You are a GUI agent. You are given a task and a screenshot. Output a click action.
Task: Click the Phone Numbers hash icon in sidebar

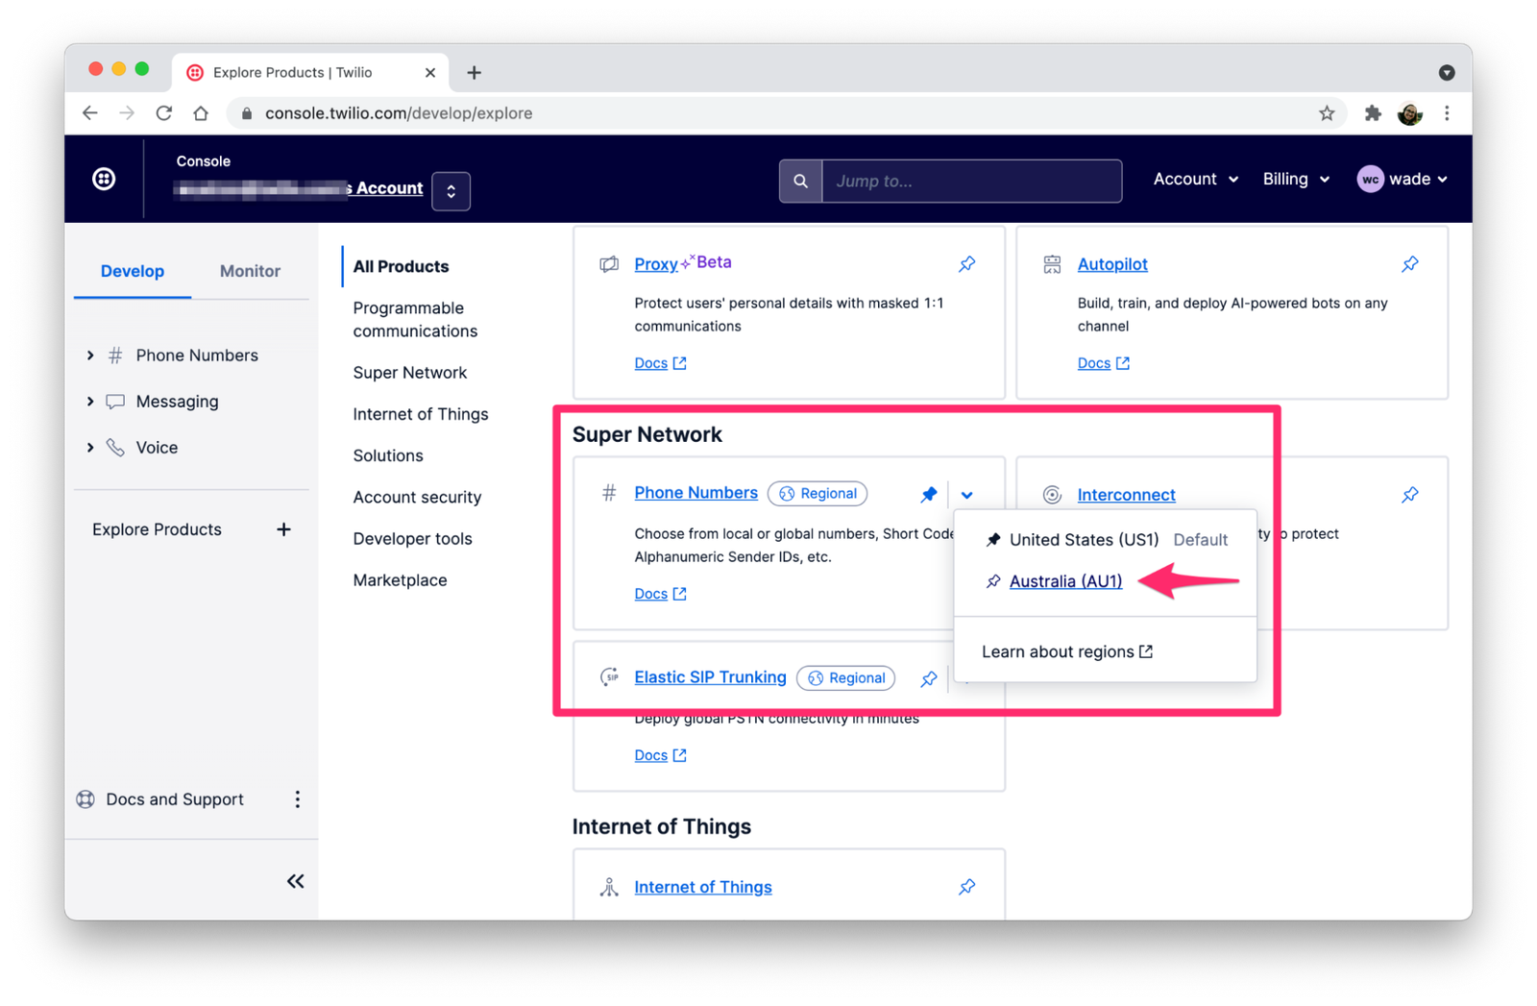114,355
